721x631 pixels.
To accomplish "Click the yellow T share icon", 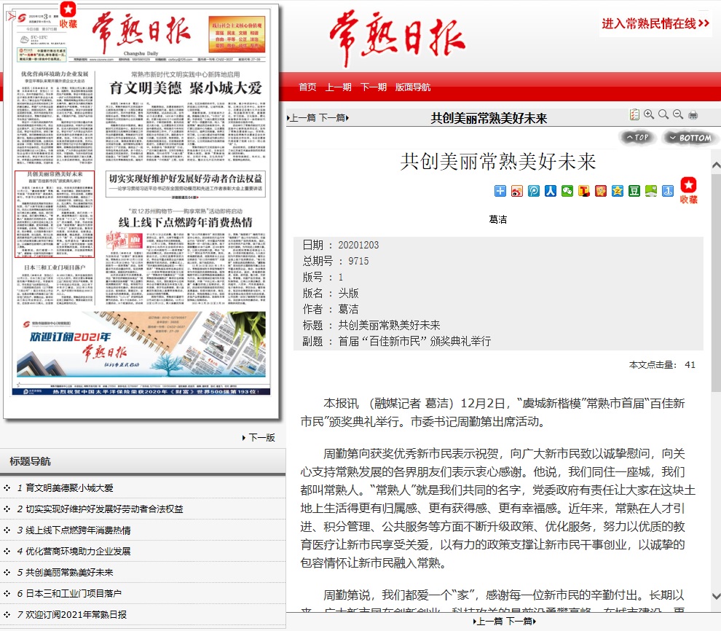I will click(584, 191).
